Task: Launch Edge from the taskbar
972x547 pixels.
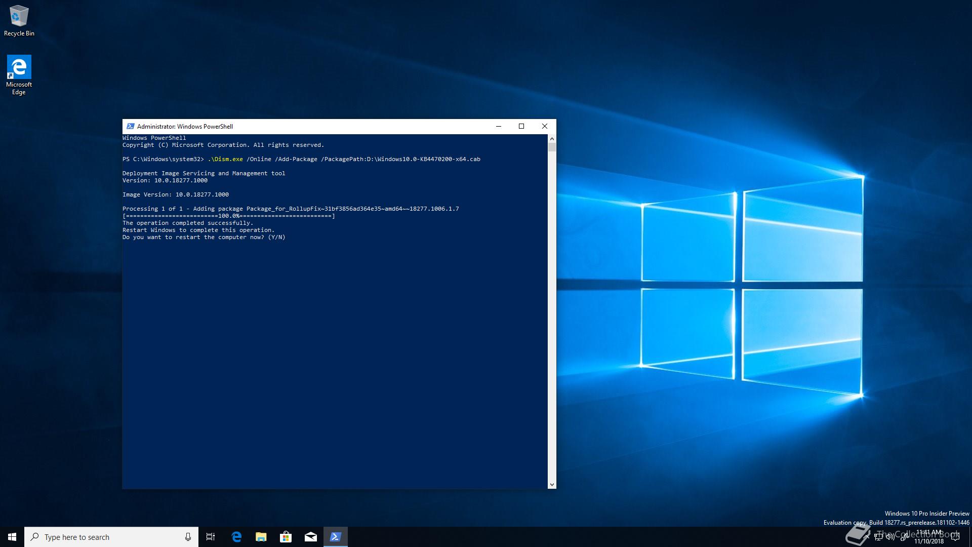Action: click(236, 537)
